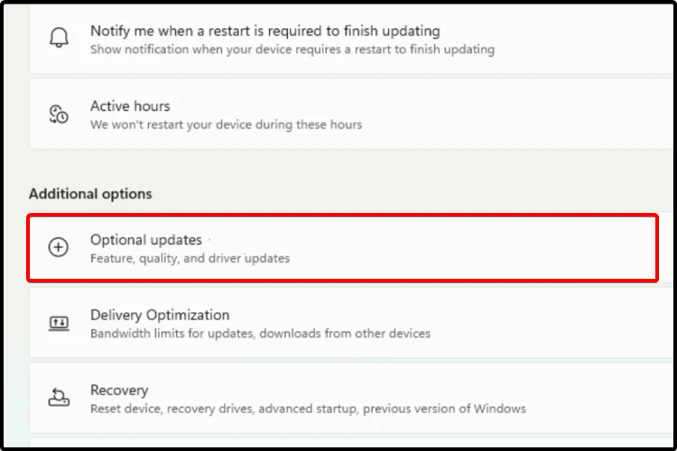The height and width of the screenshot is (451, 677).
Task: Click 'Feature, quality, and driver updates' text
Action: pyautogui.click(x=190, y=259)
